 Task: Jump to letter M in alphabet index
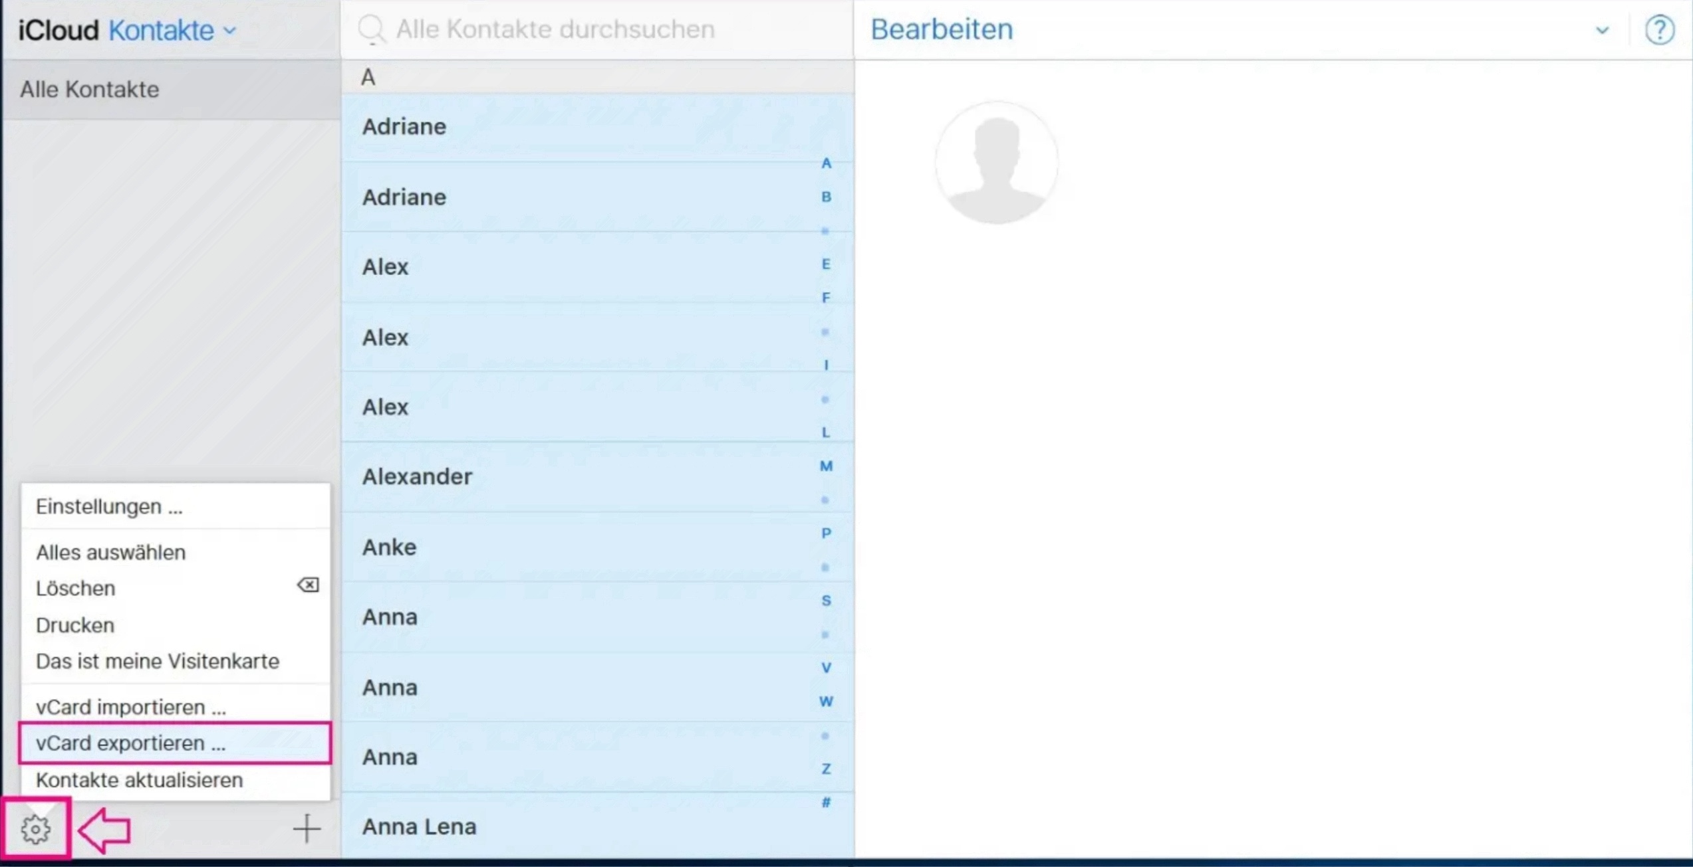click(x=826, y=466)
